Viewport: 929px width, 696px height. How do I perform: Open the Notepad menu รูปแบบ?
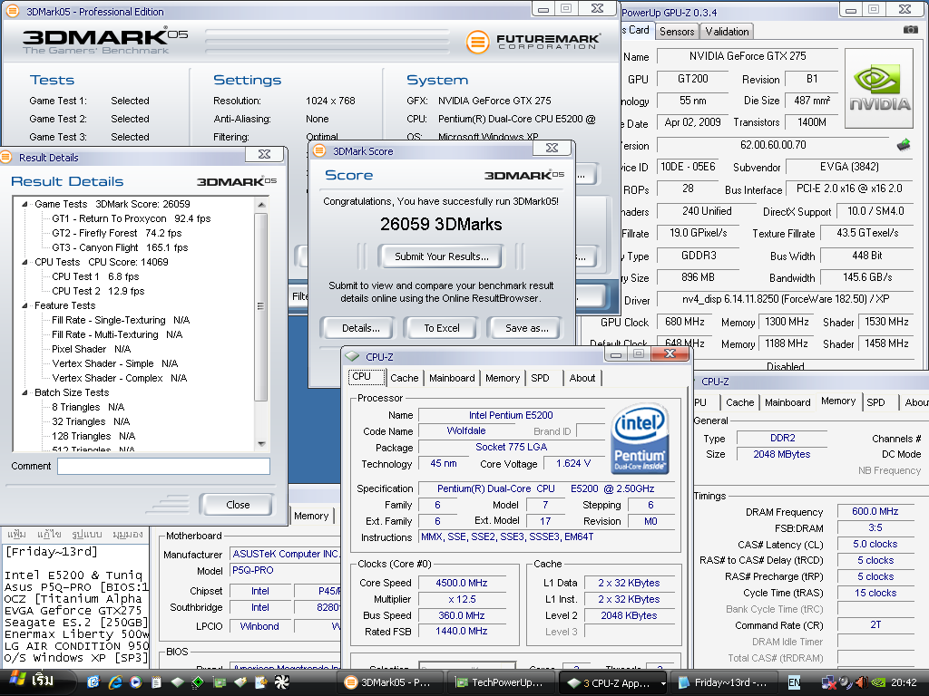[x=87, y=534]
